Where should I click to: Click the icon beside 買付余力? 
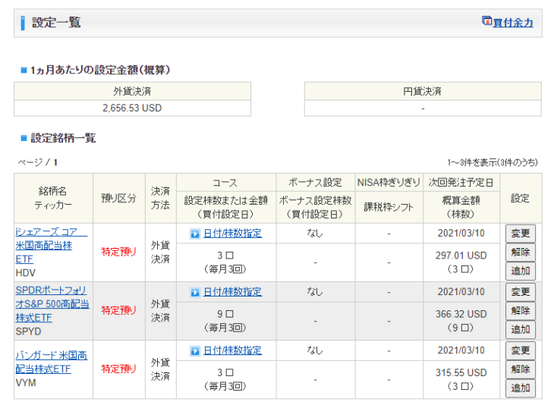486,21
